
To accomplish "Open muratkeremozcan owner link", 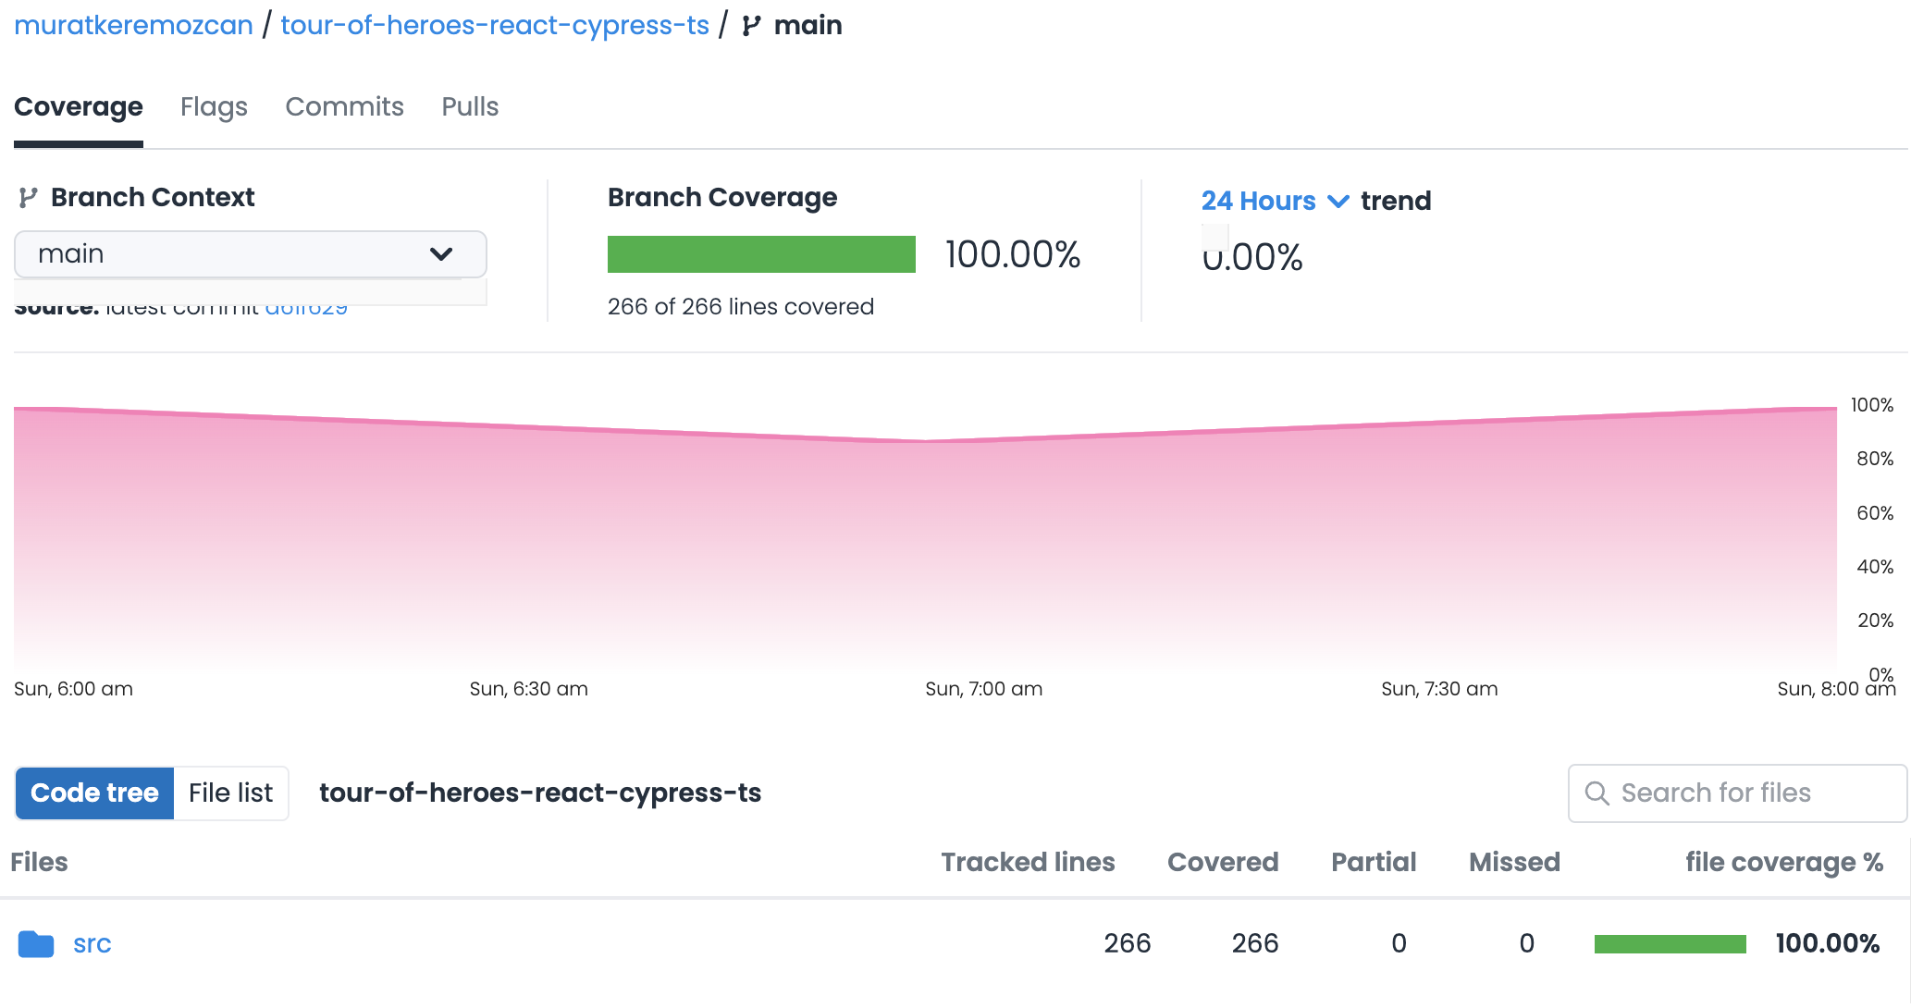I will tap(133, 26).
